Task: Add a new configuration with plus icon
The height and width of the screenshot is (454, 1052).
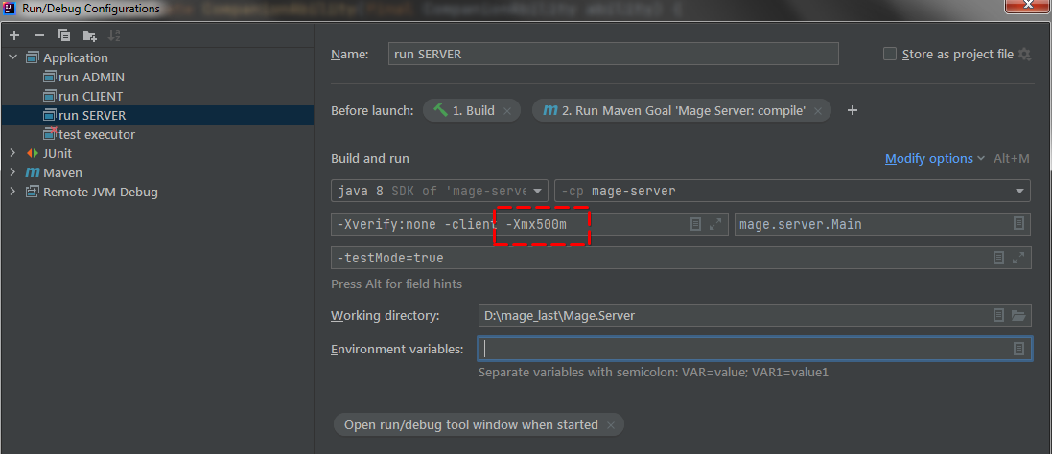Action: (x=14, y=35)
